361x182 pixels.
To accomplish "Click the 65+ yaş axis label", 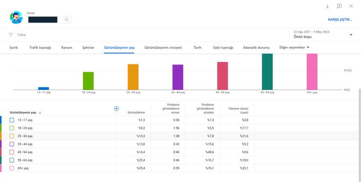I will (312, 92).
